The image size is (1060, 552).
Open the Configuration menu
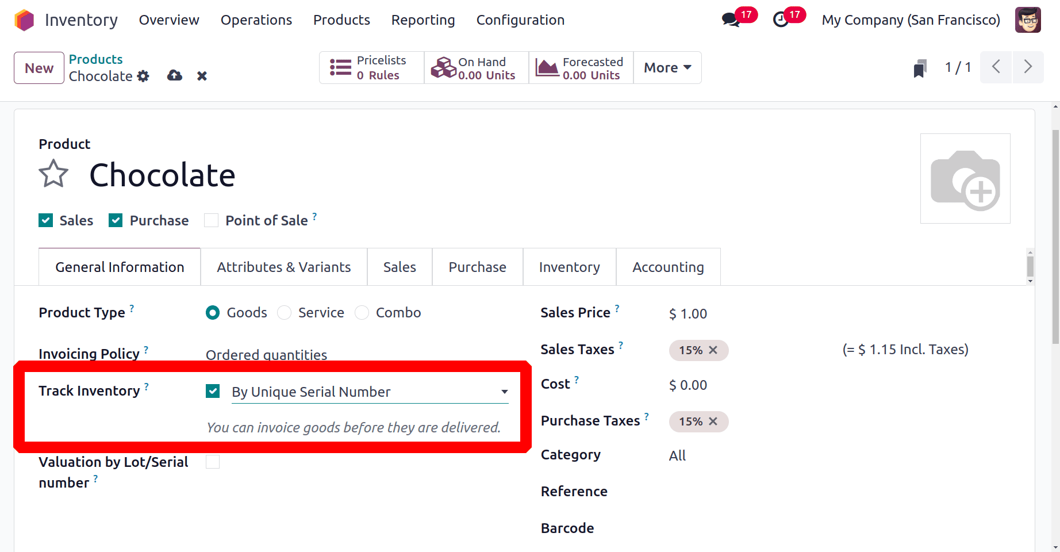tap(520, 20)
